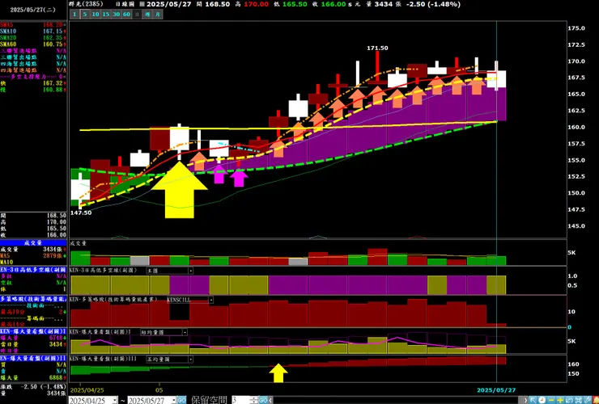Image resolution: width=599 pixels, height=404 pixels.
Task: Adjust the 保留空間 spinner arrows
Action: (x=253, y=400)
